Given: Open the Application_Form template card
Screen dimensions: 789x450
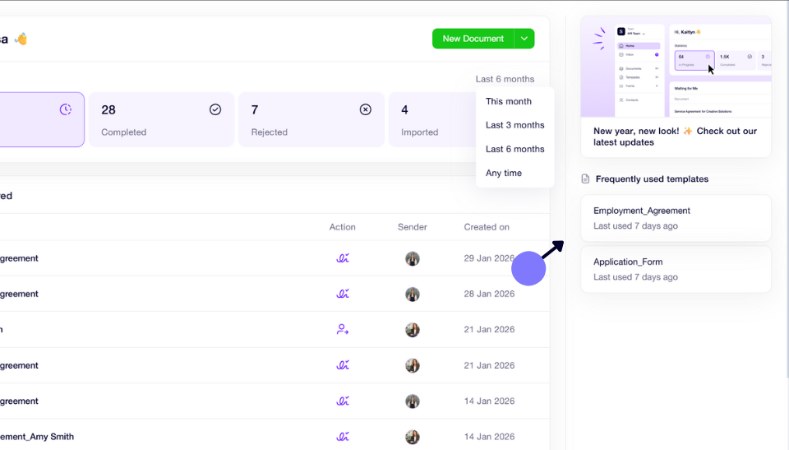Looking at the screenshot, I should (x=676, y=270).
